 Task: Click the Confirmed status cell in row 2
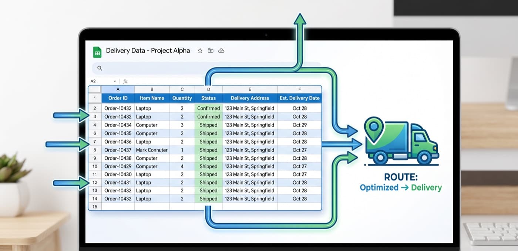208,108
